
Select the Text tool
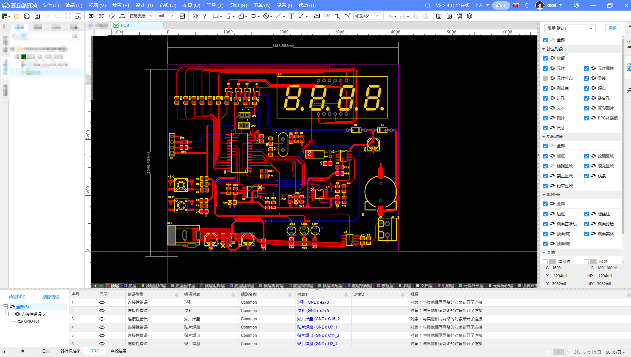coord(291,16)
